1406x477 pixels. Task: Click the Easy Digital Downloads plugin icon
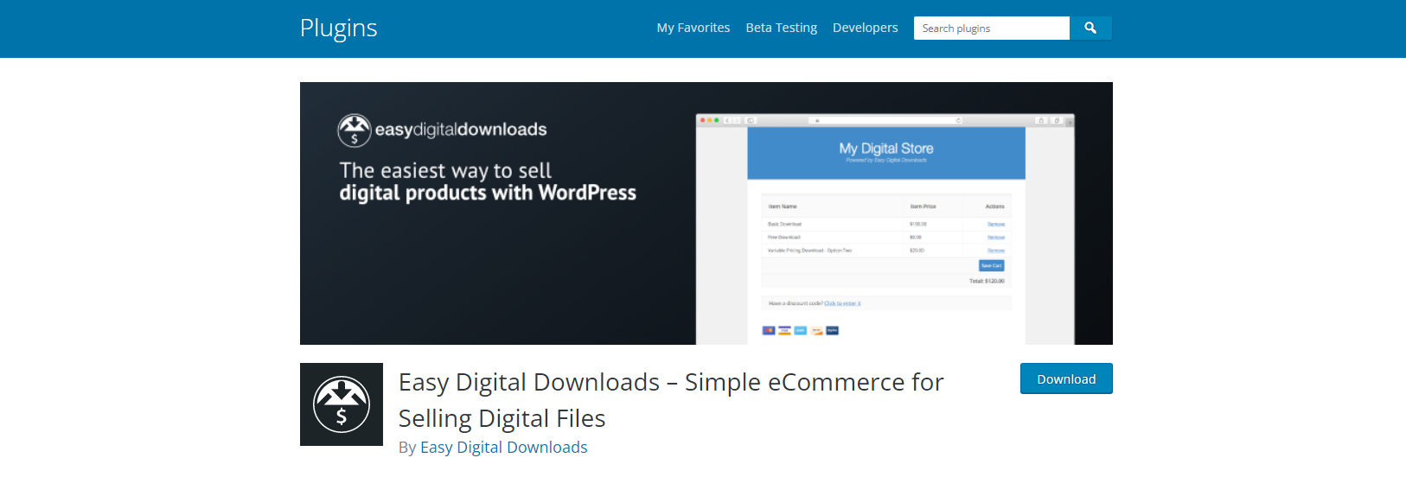pos(342,404)
